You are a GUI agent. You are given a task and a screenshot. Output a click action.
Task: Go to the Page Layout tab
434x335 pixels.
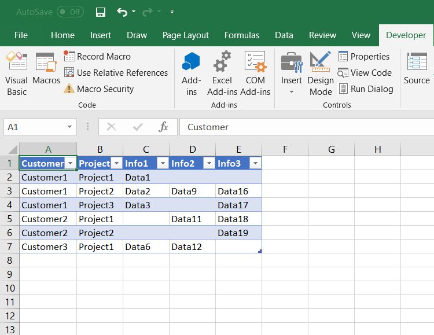(185, 35)
